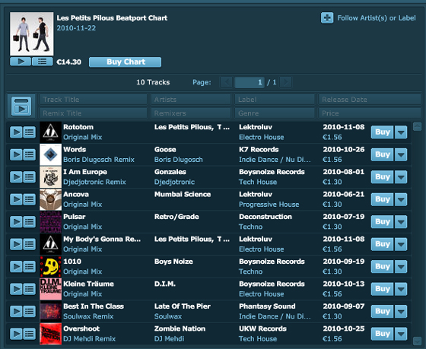Sort by Remix Title column

click(93, 113)
